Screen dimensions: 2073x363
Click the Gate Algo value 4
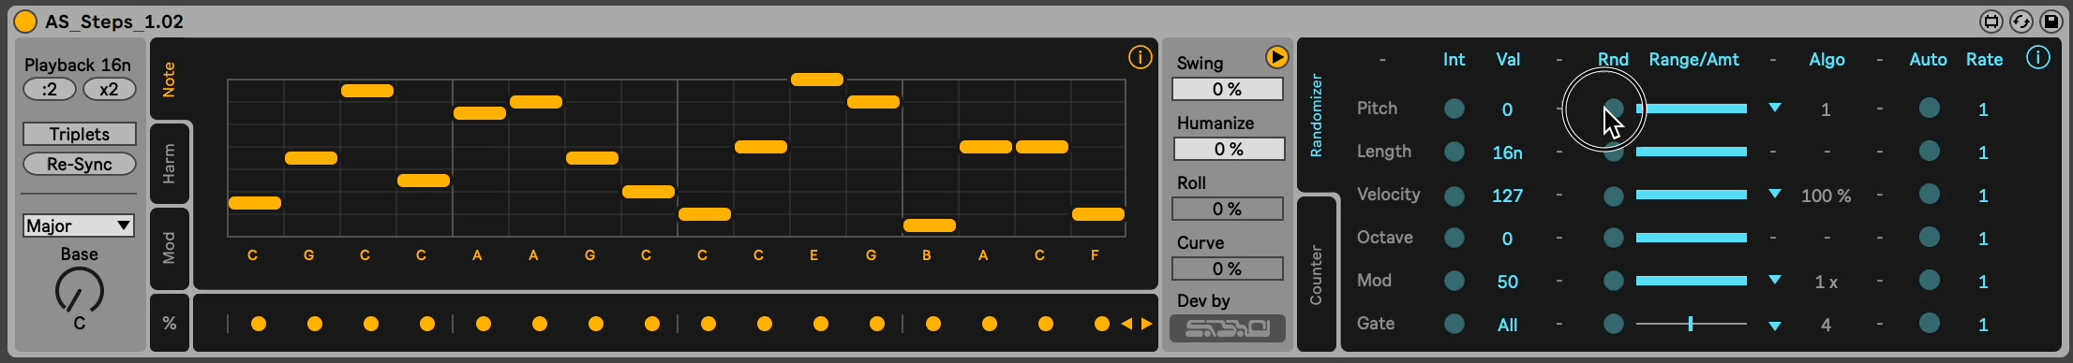[x=1826, y=325]
